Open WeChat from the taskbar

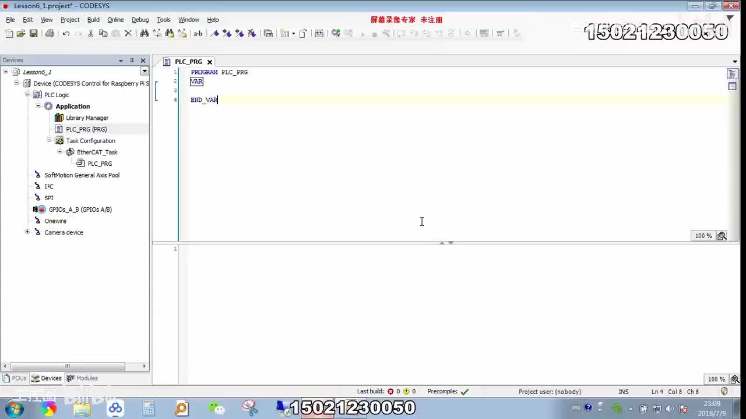[x=217, y=409]
